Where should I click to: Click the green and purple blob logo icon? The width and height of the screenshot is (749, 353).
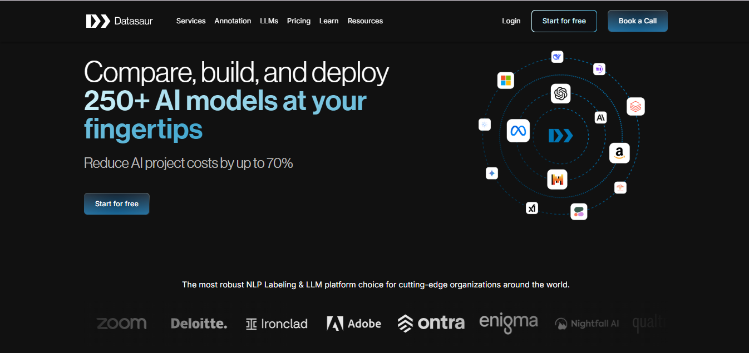[579, 211]
